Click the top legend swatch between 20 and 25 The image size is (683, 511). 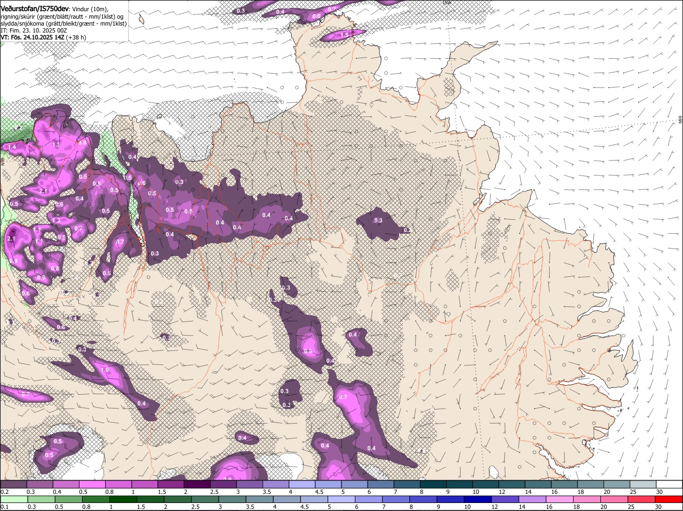pyautogui.click(x=618, y=484)
